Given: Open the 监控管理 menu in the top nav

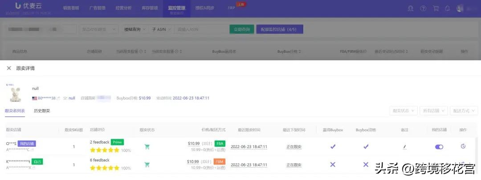Looking at the screenshot, I should (176, 8).
